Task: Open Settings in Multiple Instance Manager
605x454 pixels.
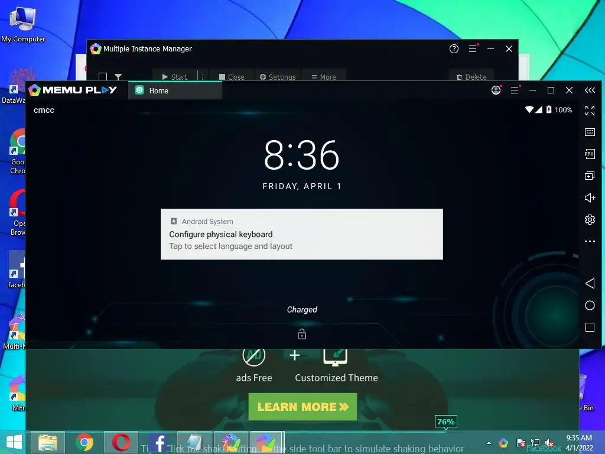Action: pyautogui.click(x=278, y=77)
